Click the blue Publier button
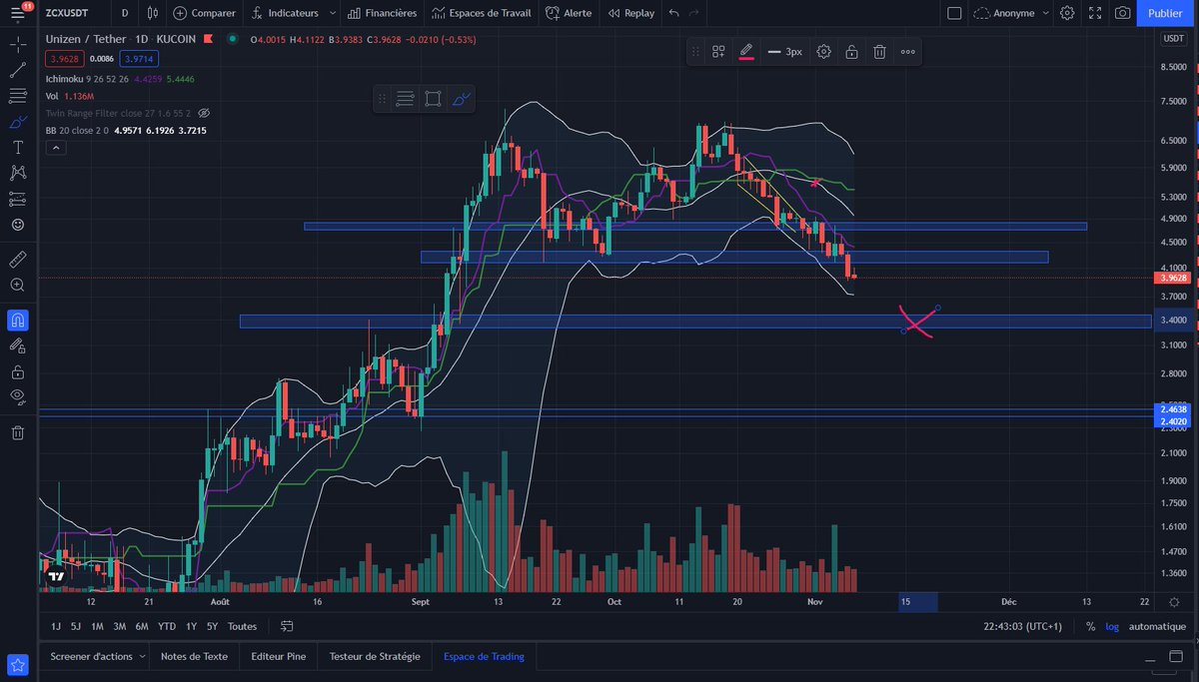Image resolution: width=1199 pixels, height=682 pixels. 1165,13
